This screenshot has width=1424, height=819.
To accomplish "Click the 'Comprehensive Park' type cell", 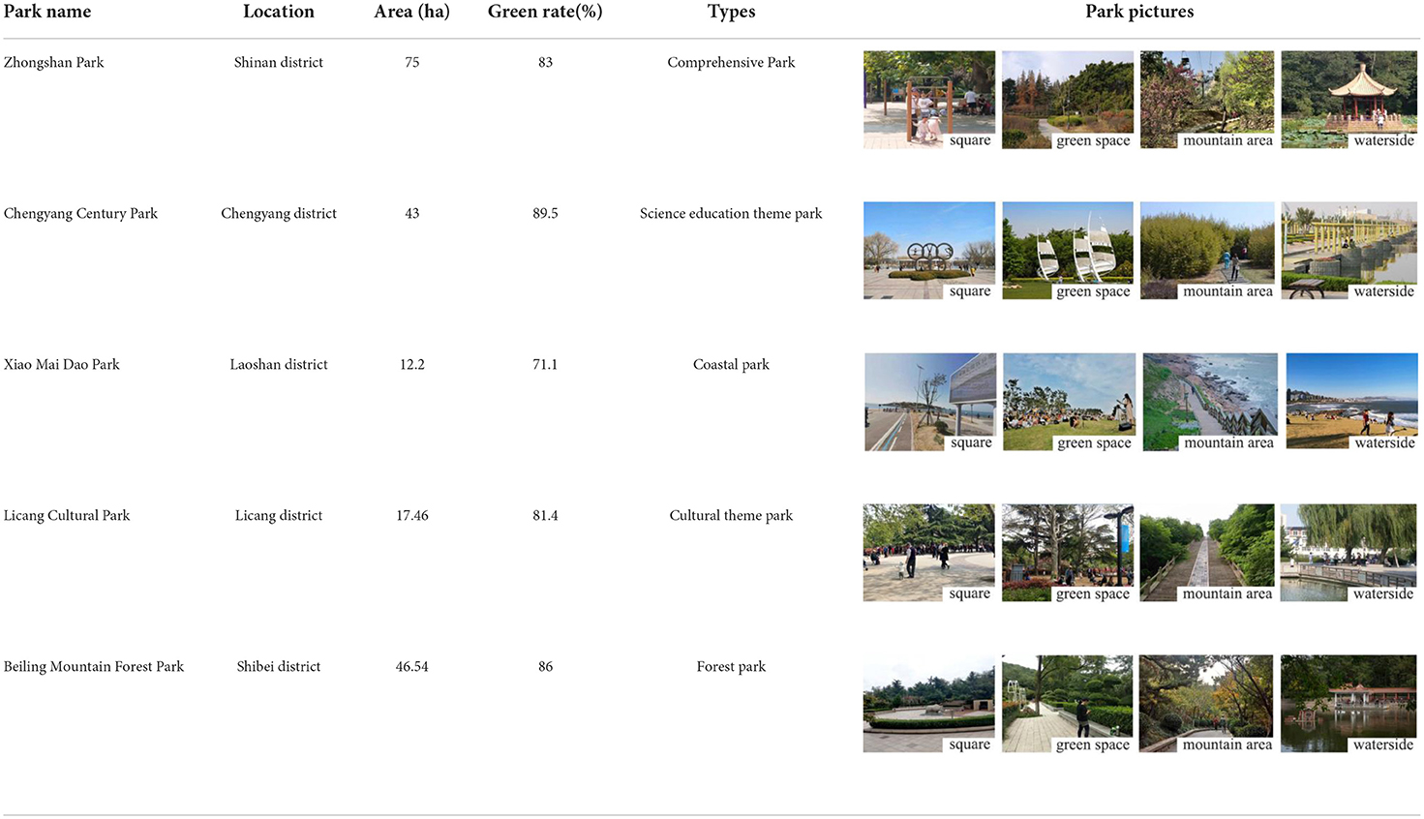I will [731, 62].
